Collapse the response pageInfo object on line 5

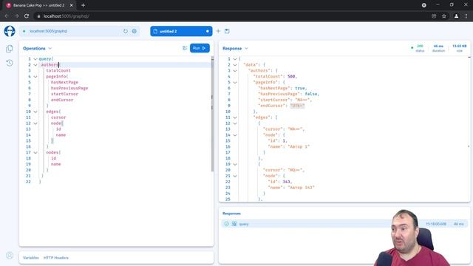coord(235,82)
